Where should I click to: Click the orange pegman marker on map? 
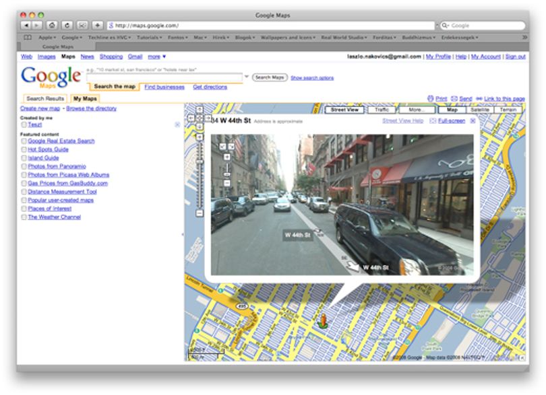tap(323, 320)
